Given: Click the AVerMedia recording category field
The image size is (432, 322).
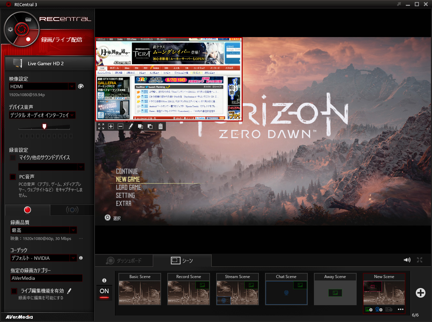Looking at the screenshot, I should pos(46,278).
